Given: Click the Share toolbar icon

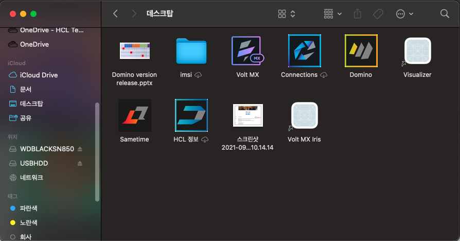Looking at the screenshot, I should point(357,14).
